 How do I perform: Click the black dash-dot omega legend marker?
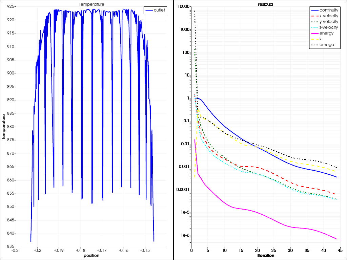[315, 44]
